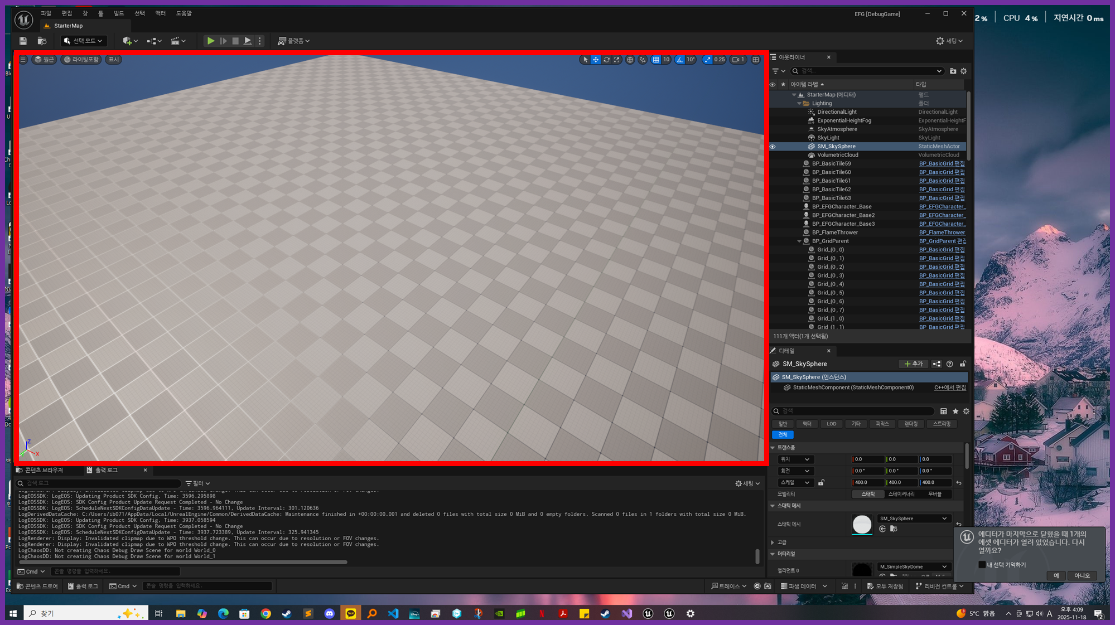
Task: Toggle visibility eye for SM_SkySphere
Action: tap(773, 147)
